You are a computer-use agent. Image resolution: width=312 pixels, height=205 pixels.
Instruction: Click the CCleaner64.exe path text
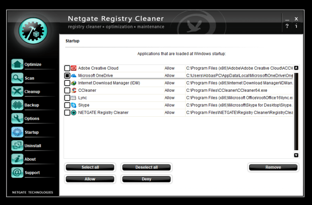coord(227,90)
